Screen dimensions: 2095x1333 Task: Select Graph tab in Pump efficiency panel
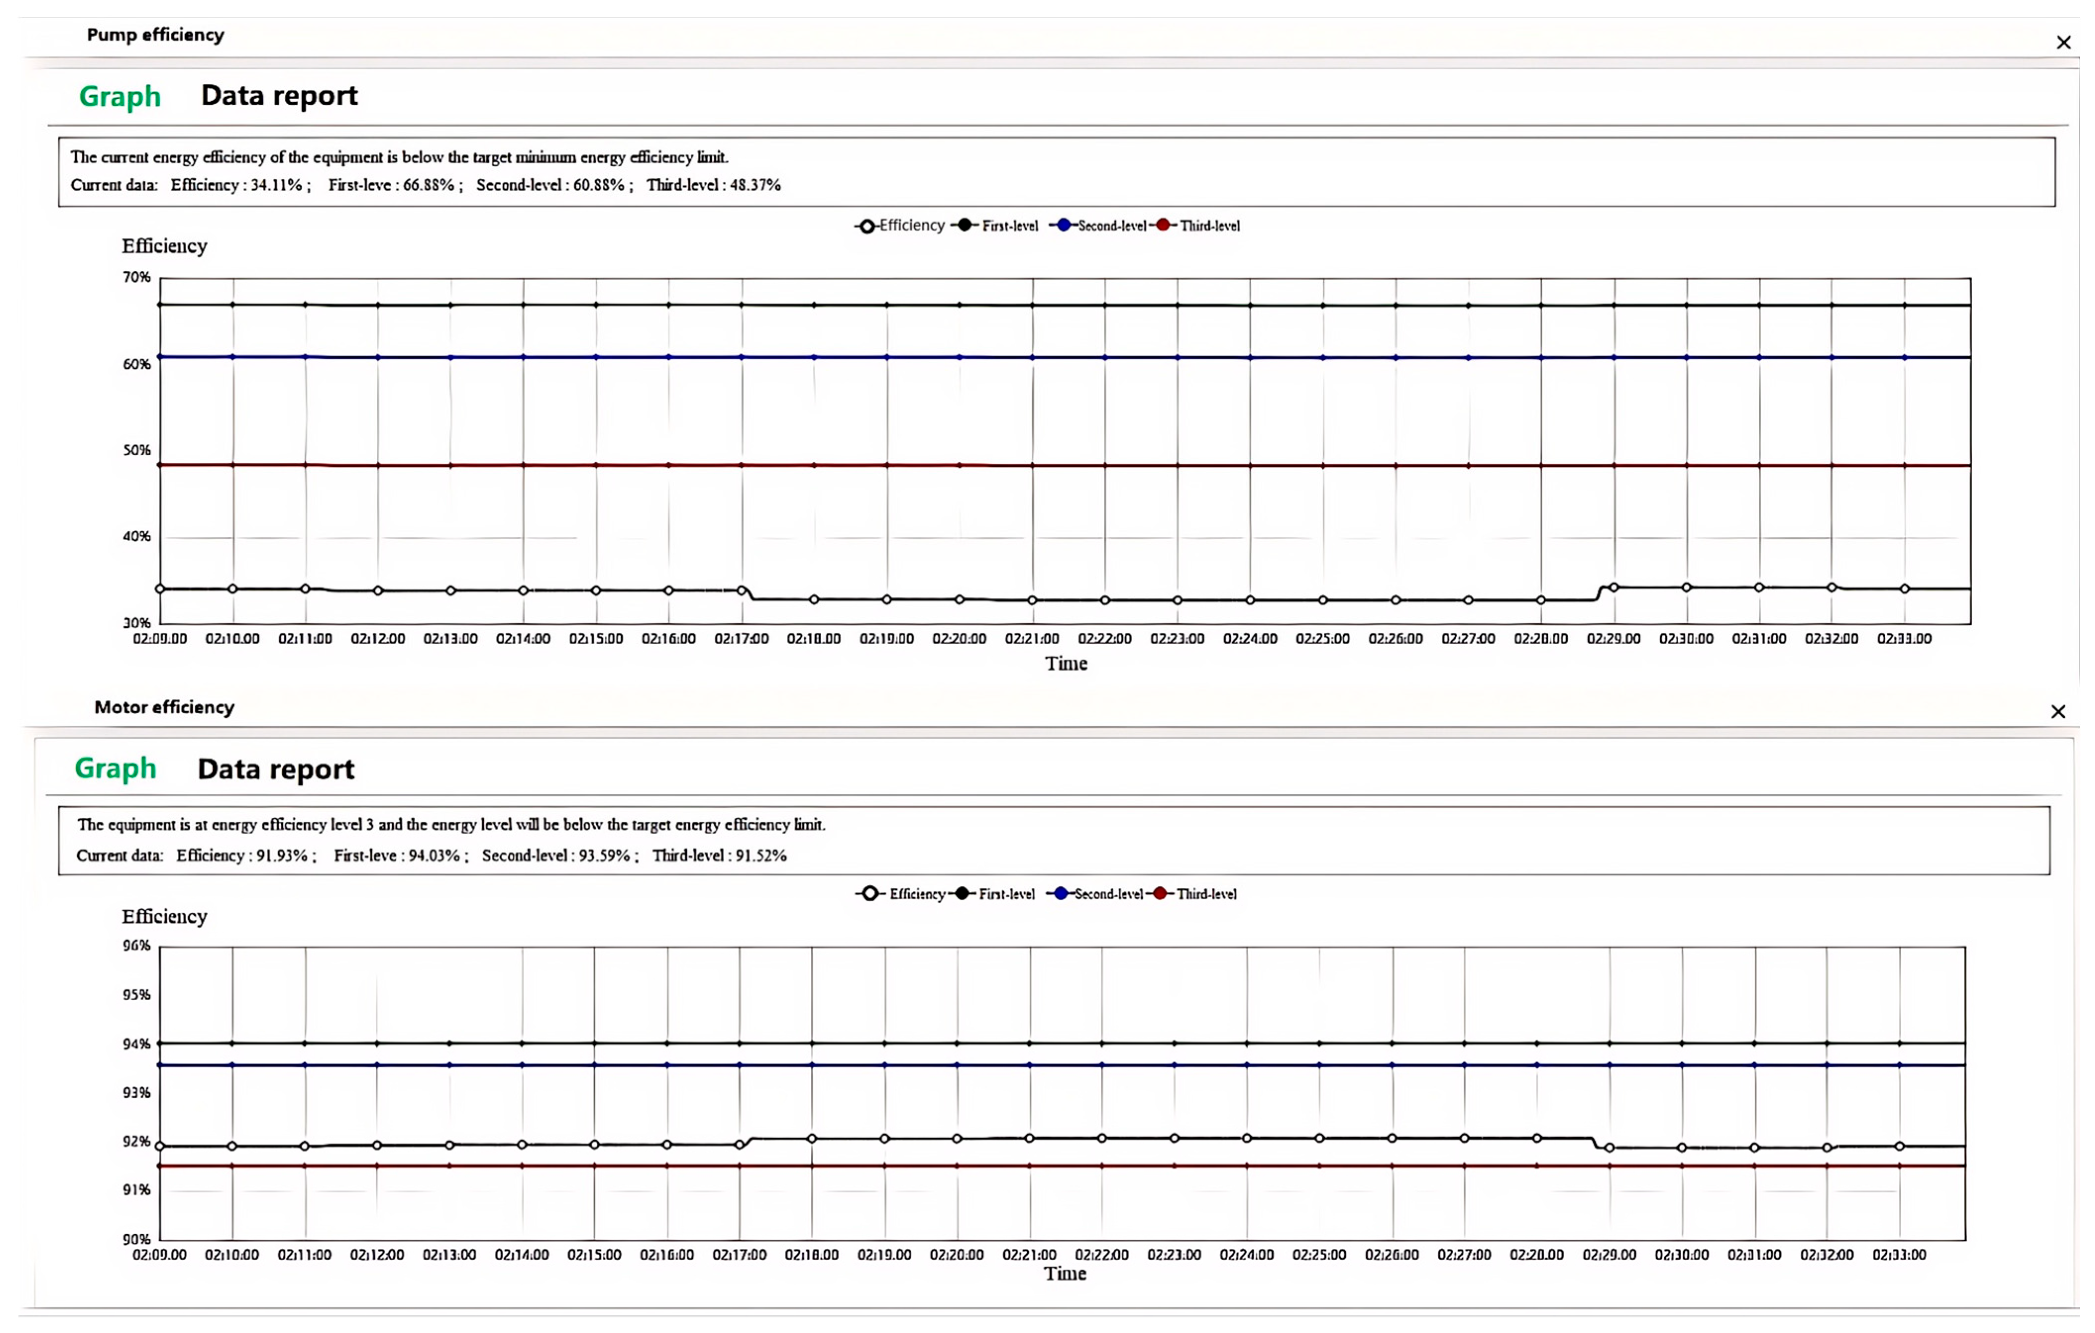tap(120, 96)
